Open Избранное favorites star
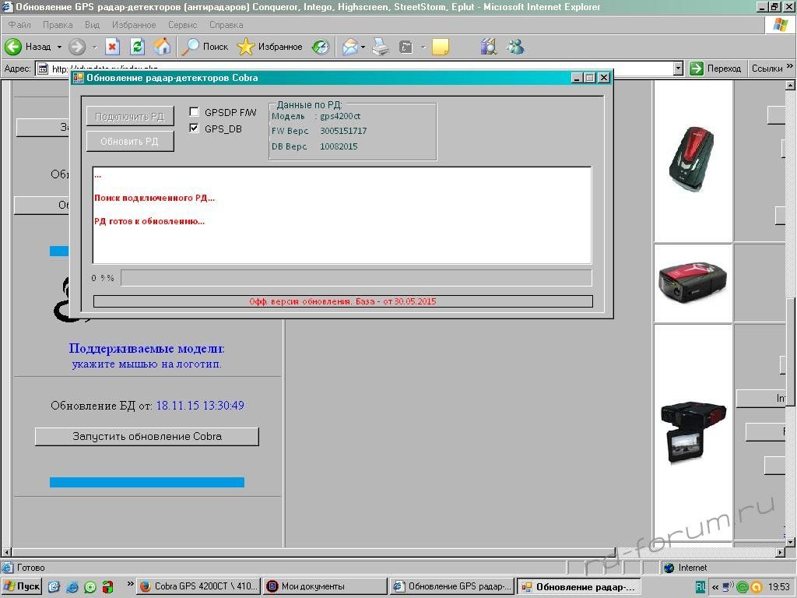The height and width of the screenshot is (598, 797). [269, 47]
